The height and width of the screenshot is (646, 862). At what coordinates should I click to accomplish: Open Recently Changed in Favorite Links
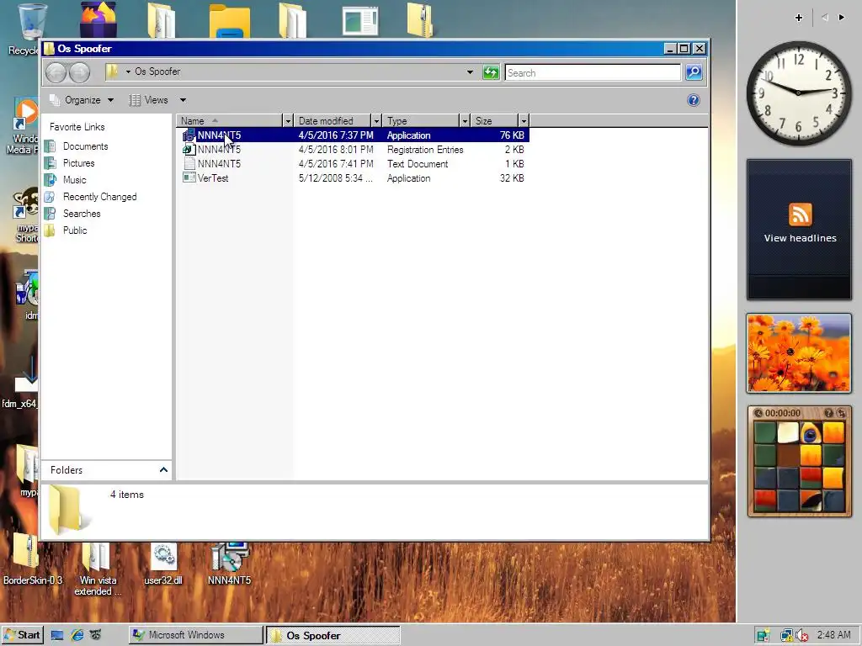99,197
